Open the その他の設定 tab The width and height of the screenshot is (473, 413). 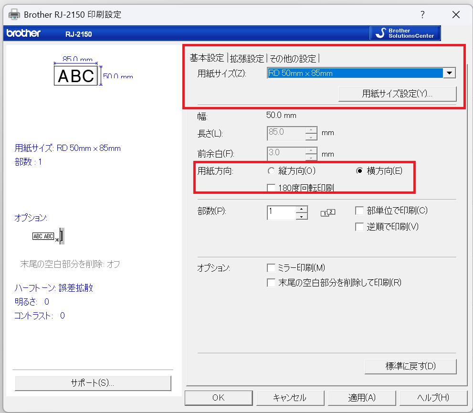pyautogui.click(x=293, y=59)
